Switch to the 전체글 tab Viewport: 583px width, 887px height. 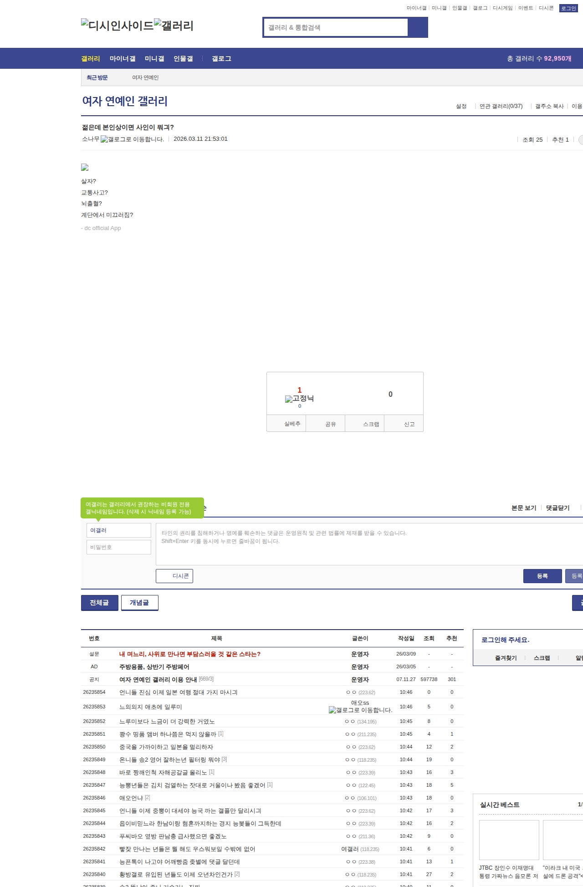tap(100, 603)
